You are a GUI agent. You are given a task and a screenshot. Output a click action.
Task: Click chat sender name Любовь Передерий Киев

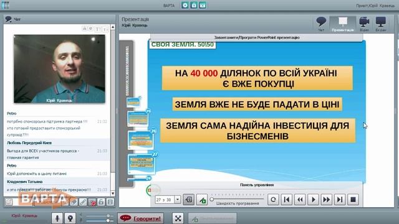point(29,142)
